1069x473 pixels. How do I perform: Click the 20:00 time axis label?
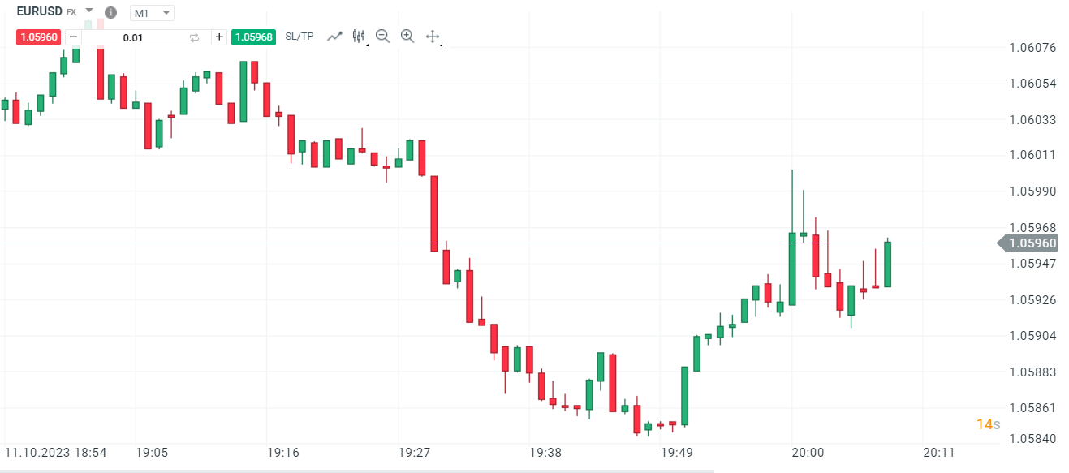808,452
